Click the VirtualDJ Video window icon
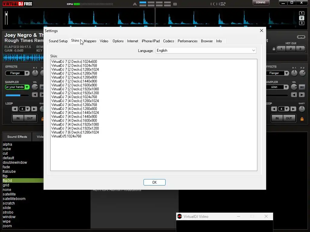 click(x=179, y=216)
